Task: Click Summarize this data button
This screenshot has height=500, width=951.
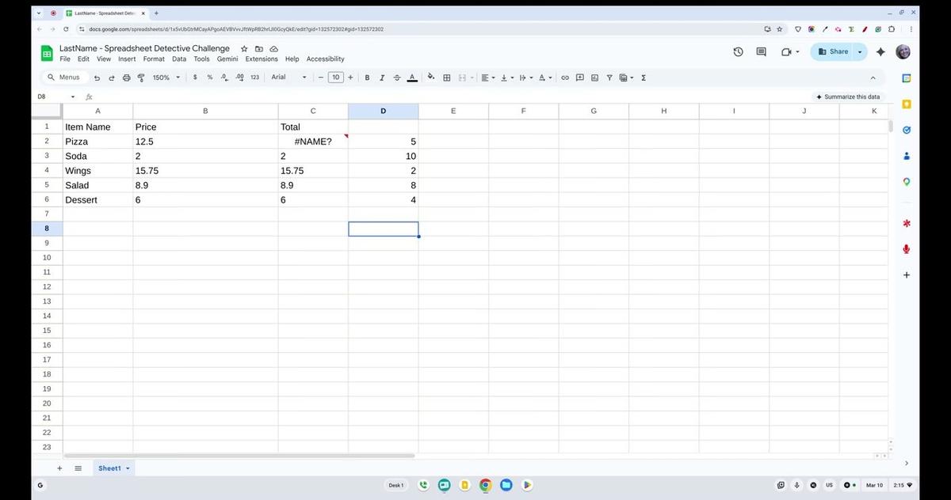Action: coord(848,97)
